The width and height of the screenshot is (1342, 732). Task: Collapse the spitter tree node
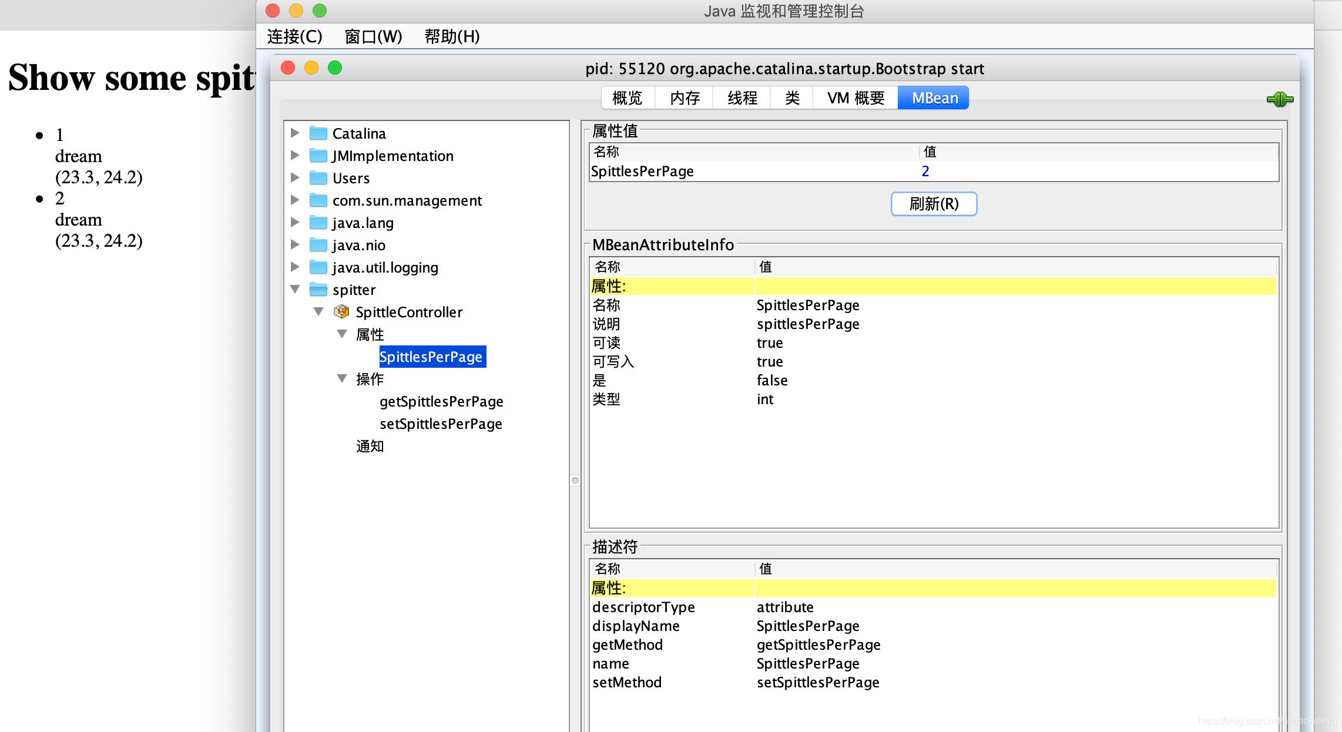294,289
